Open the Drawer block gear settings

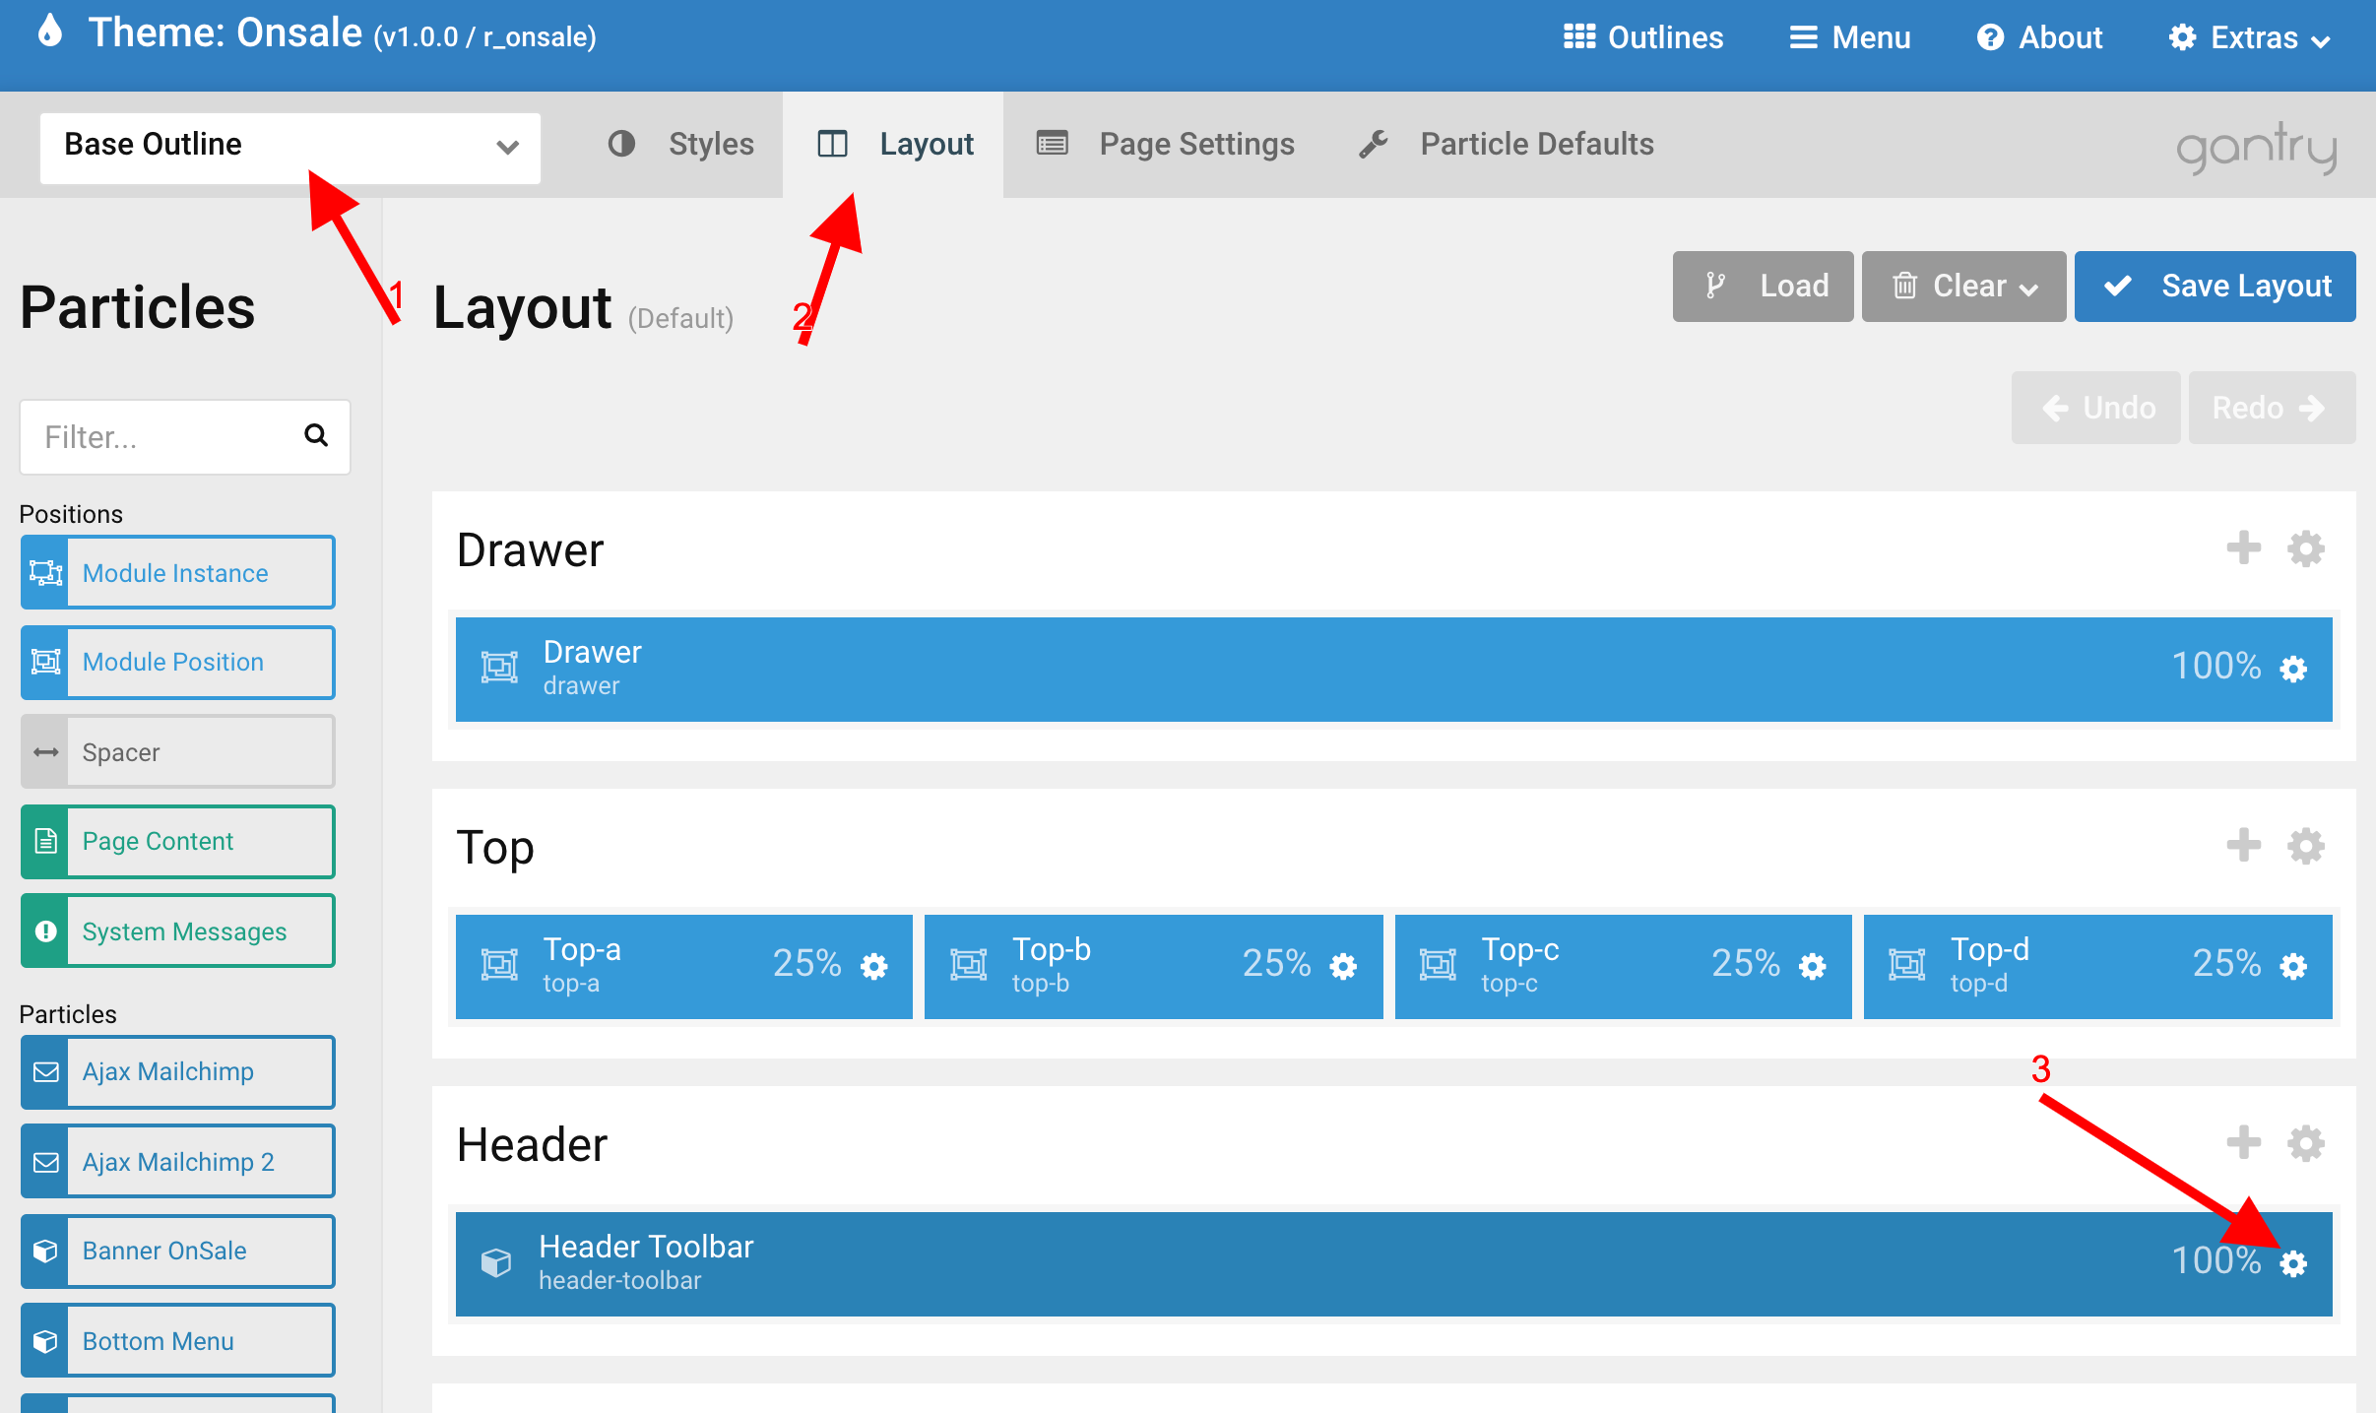(2293, 669)
